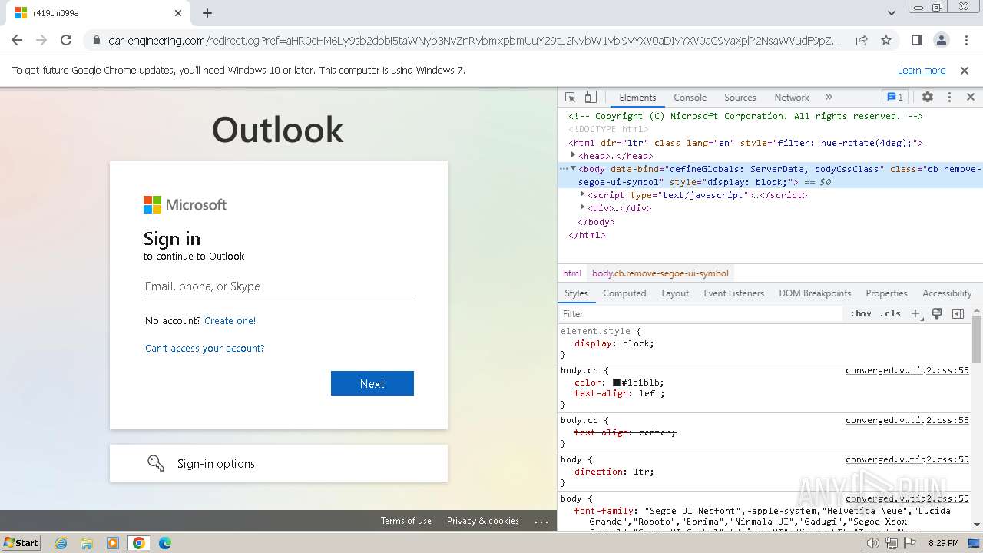This screenshot has width=983, height=553.
Task: Open Sign-in options
Action: tap(279, 463)
